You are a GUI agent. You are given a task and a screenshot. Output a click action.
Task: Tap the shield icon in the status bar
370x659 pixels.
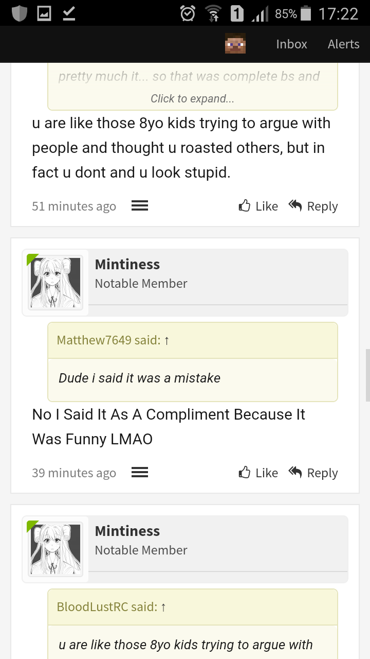[x=19, y=13]
